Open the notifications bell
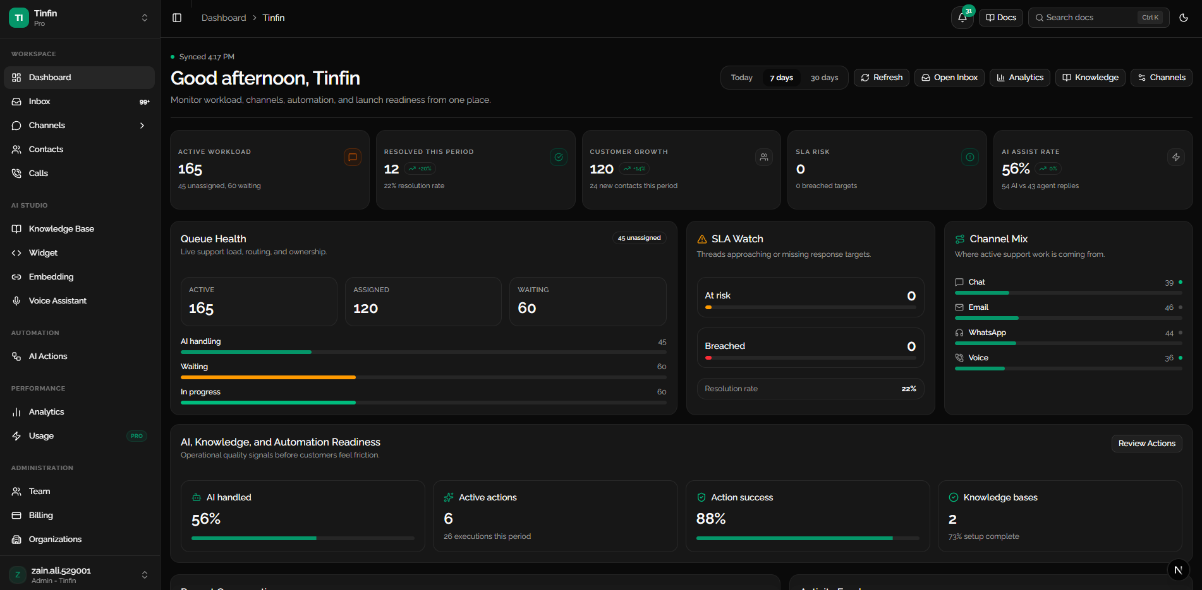Viewport: 1202px width, 590px height. click(962, 18)
